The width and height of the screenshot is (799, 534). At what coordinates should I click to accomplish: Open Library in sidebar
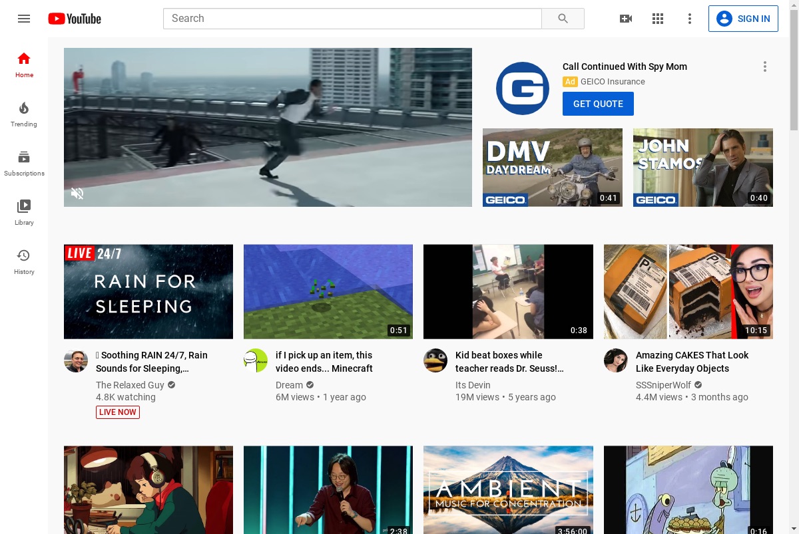(x=24, y=212)
